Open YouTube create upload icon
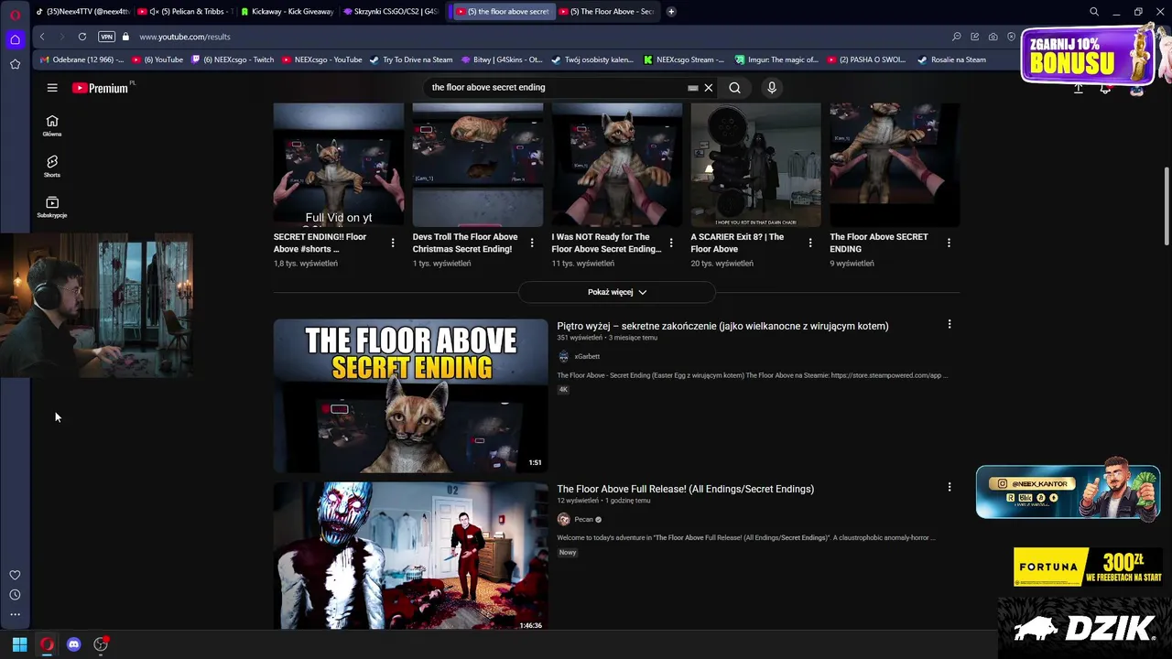The image size is (1172, 659). click(1079, 89)
